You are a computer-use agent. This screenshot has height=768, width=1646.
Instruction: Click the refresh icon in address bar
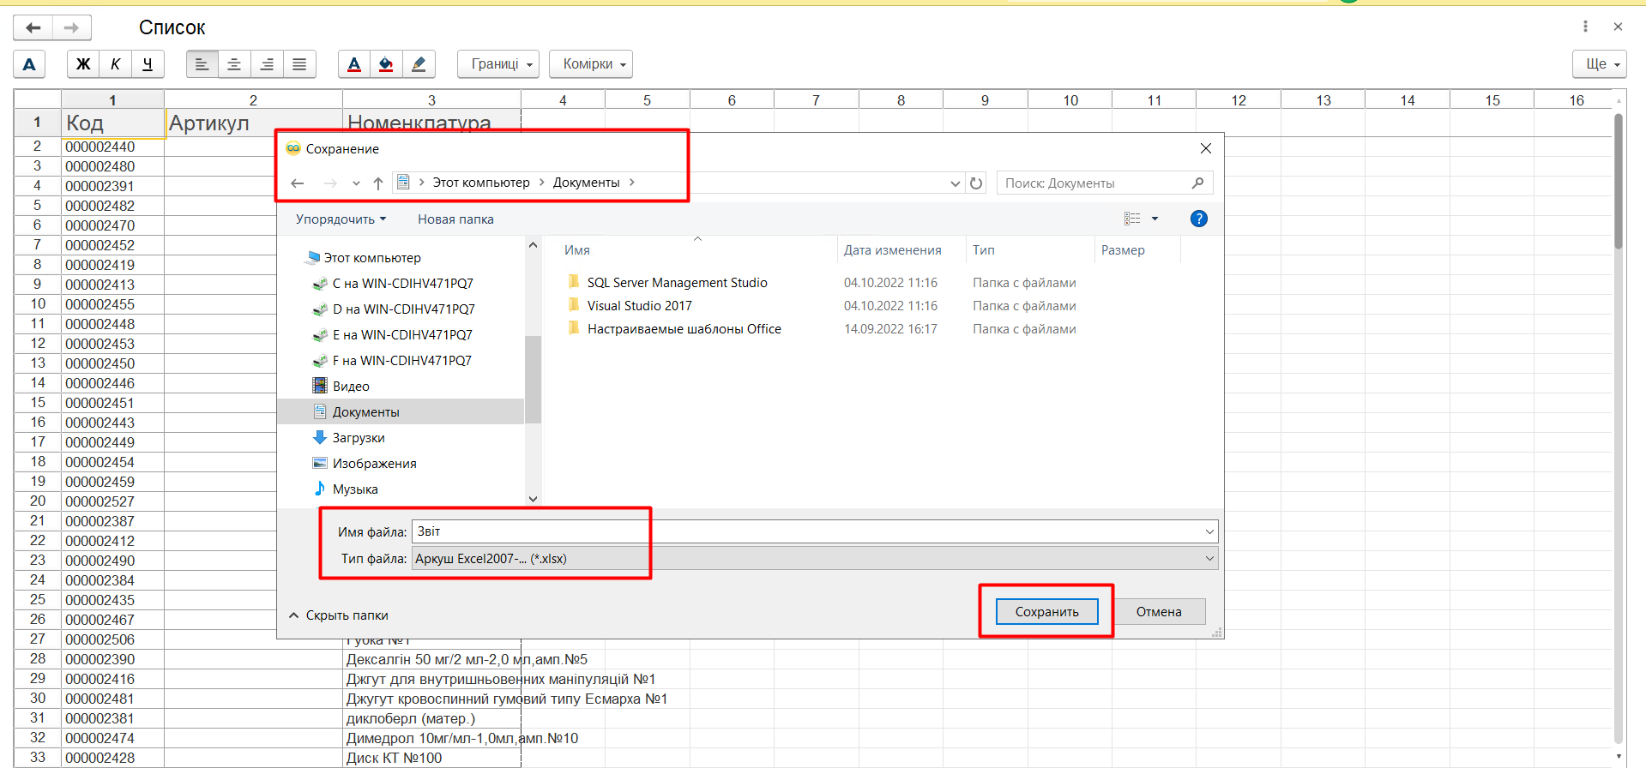click(976, 183)
